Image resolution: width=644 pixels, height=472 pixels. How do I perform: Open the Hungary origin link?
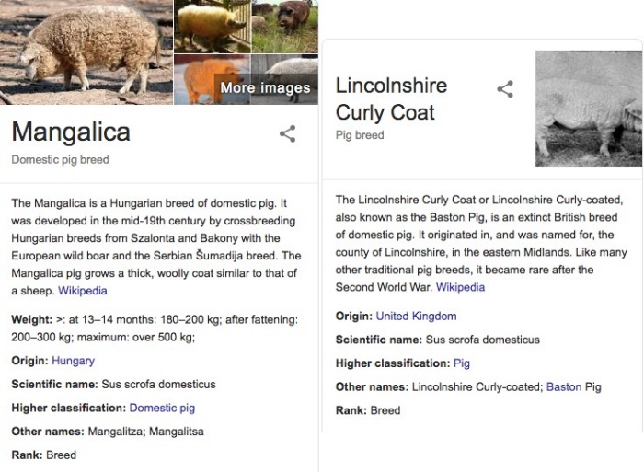(x=73, y=361)
